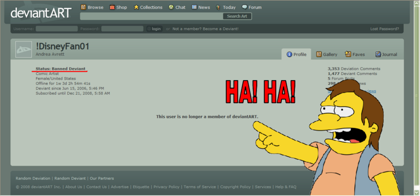Click the login button
This screenshot has width=420, height=196.
coord(154,29)
